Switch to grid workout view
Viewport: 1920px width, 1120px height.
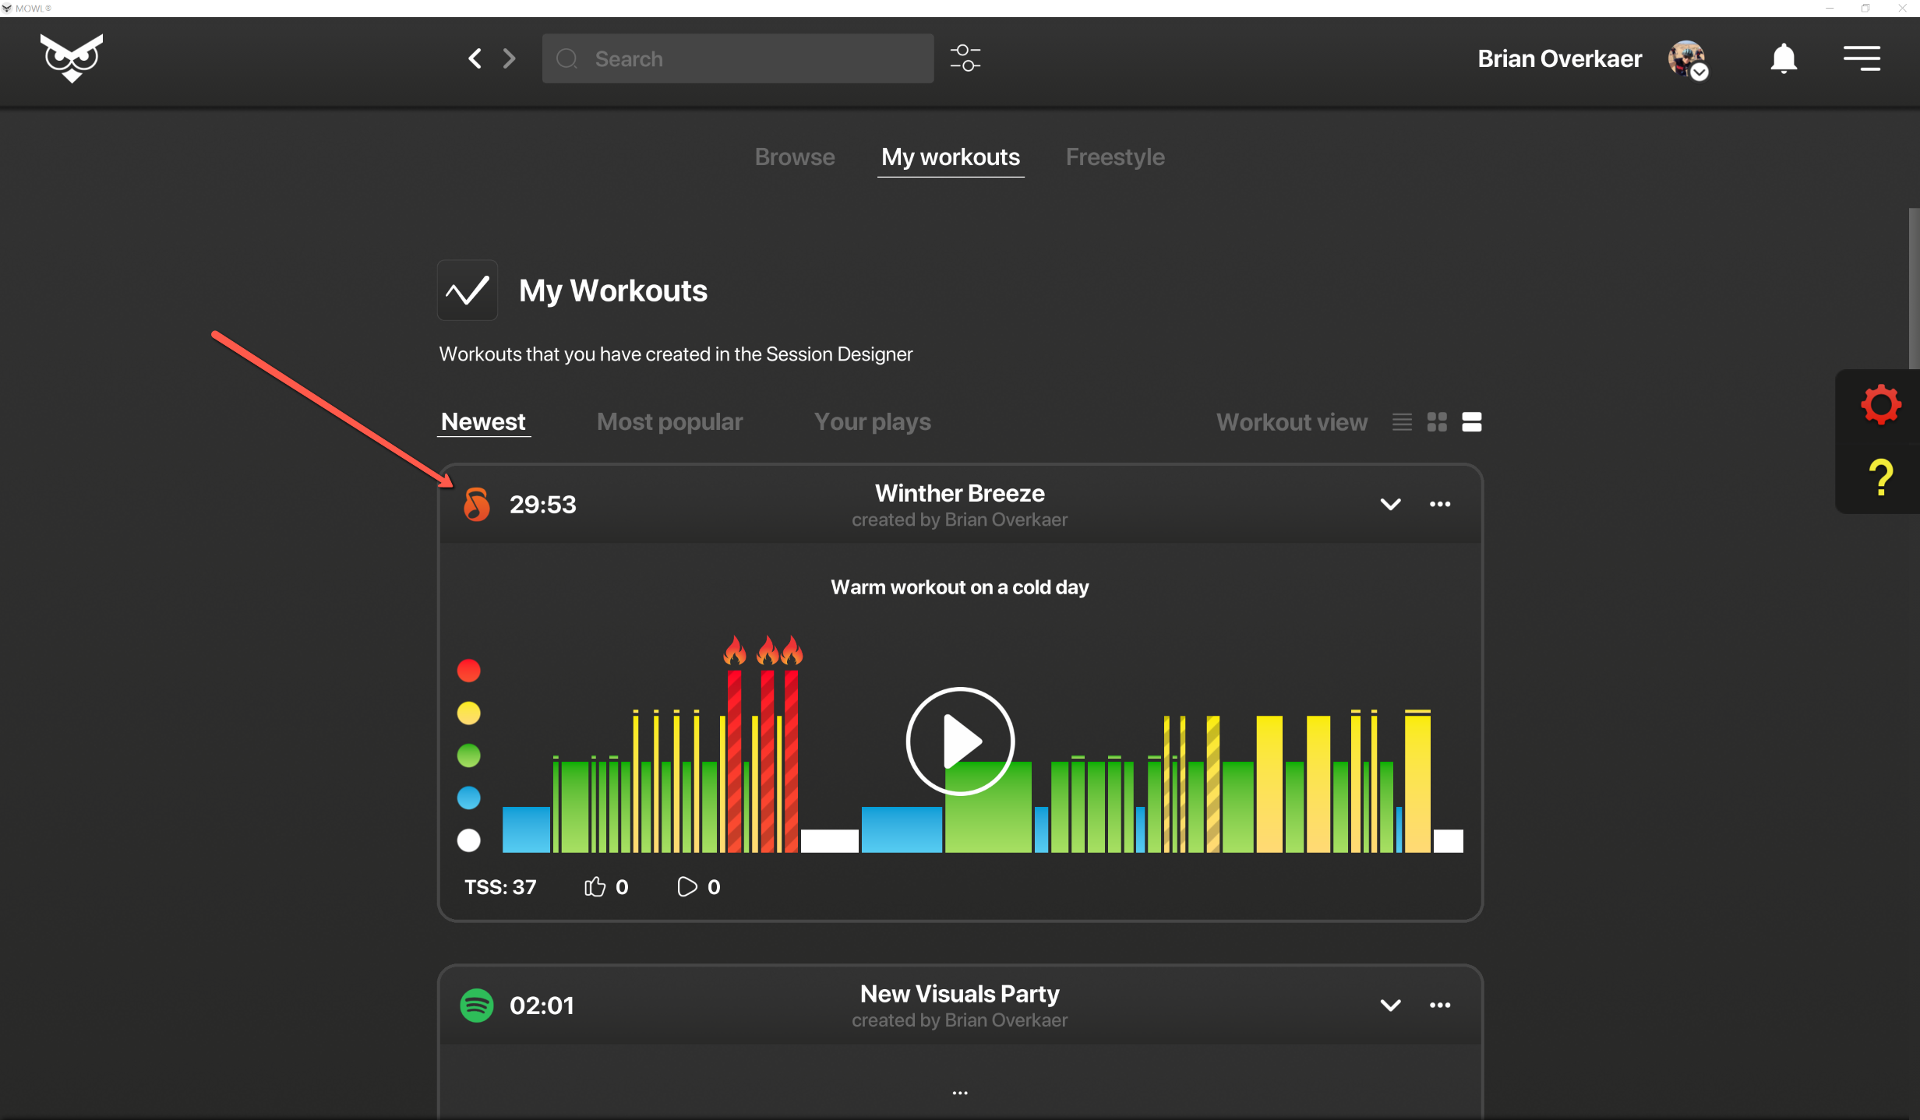coord(1437,421)
